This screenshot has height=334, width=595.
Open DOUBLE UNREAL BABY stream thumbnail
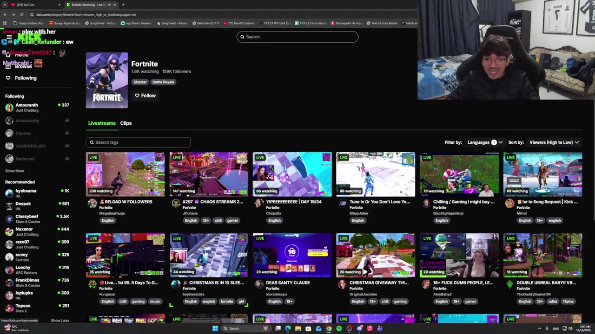[x=542, y=255]
